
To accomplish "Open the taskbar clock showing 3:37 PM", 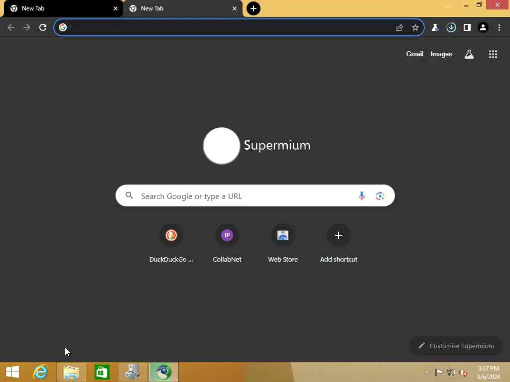I will point(488,372).
